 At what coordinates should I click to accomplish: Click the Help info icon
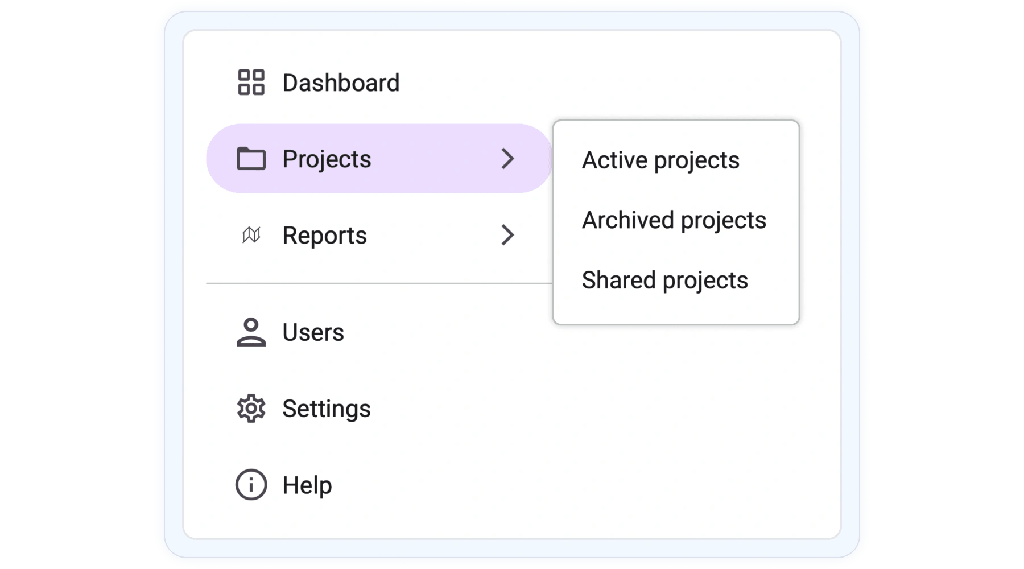point(251,485)
